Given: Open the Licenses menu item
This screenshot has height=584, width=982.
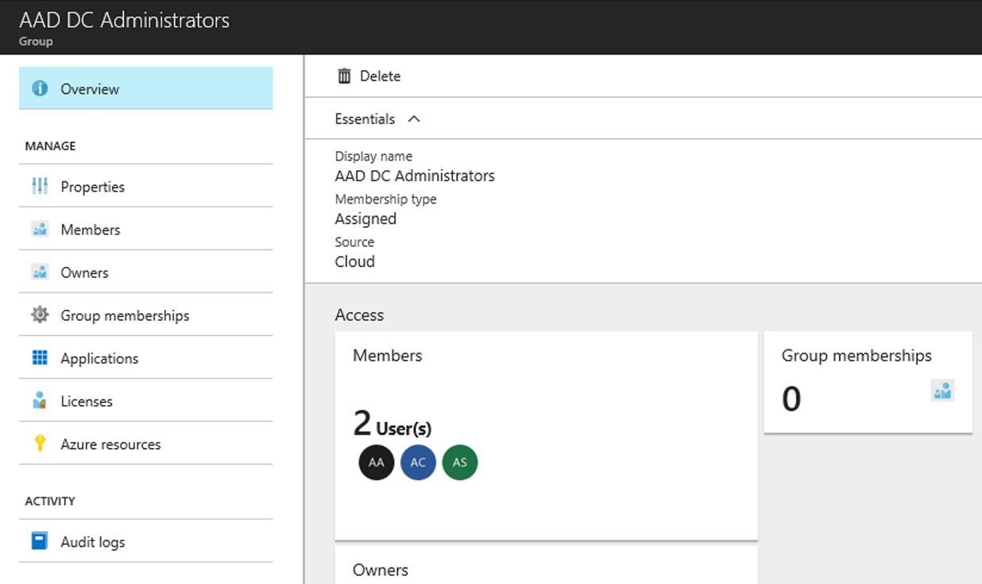Looking at the screenshot, I should 146,401.
